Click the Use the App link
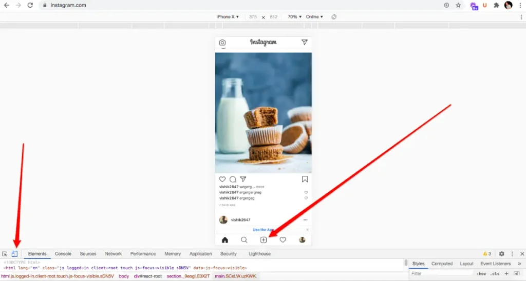Viewport: 526px width, 281px height. click(263, 230)
